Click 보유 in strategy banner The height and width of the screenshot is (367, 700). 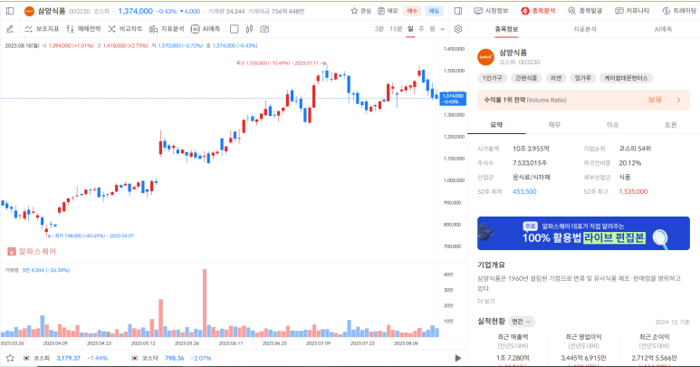[x=655, y=100]
